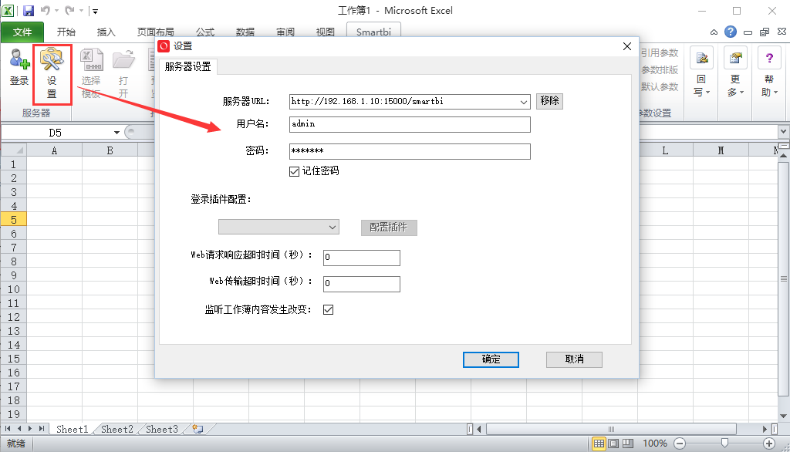Image resolution: width=790 pixels, height=452 pixels.
Task: Close the 设置 dialog with the X
Action: click(626, 46)
